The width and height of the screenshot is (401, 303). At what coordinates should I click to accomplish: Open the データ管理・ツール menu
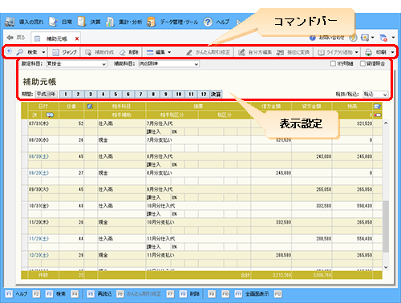click(172, 22)
